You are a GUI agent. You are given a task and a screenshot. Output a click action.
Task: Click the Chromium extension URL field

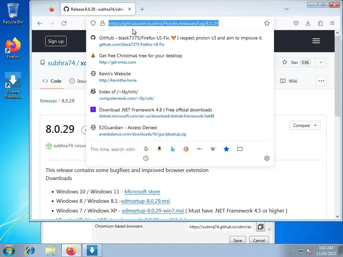coord(220,227)
